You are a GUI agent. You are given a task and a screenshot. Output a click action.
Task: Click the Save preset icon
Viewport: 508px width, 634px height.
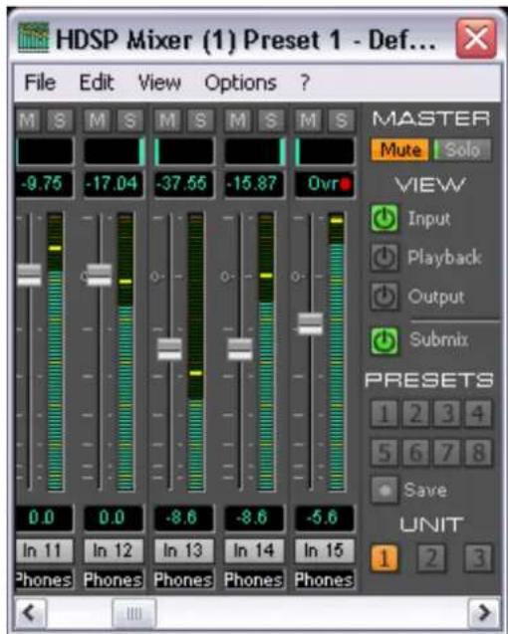[x=384, y=490]
